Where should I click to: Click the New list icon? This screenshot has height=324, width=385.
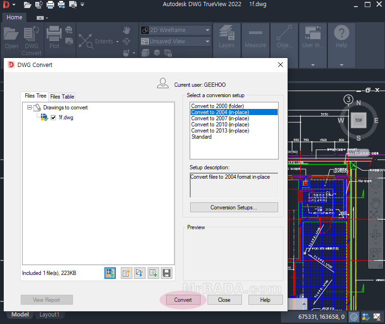127,273
